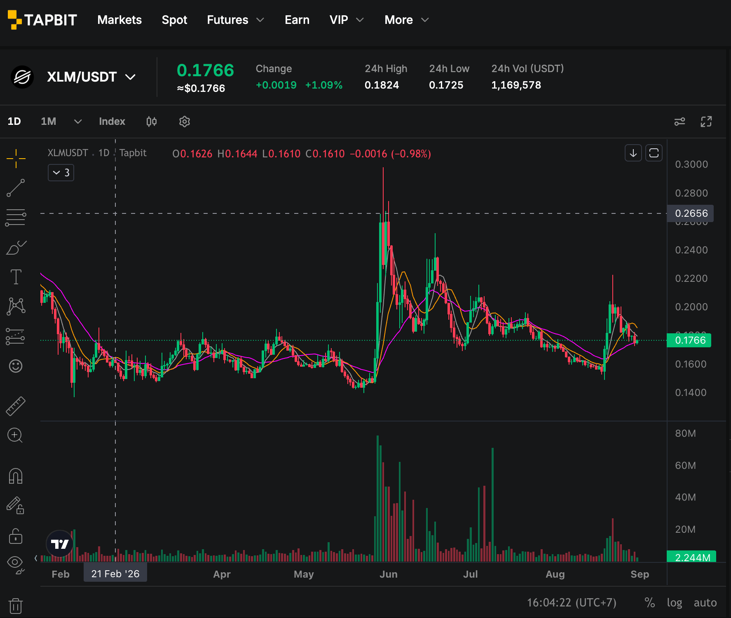This screenshot has height=618, width=731.
Task: Click the large 0.1766 last price
Action: 205,70
